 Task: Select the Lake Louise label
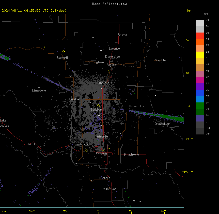tap(5, 123)
